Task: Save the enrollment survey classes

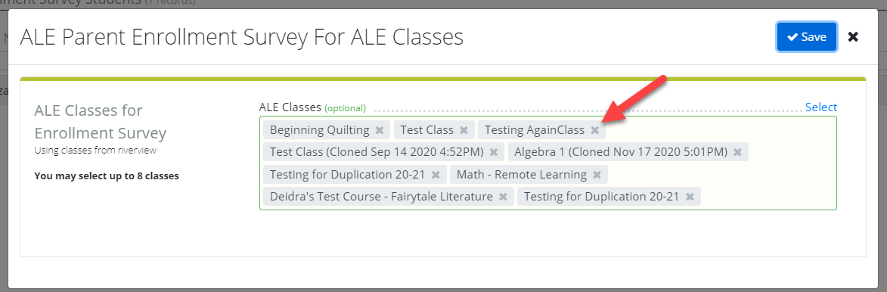Action: (807, 37)
